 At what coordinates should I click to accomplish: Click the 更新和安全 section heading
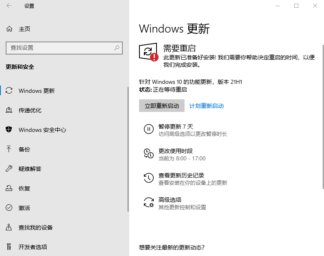click(x=20, y=67)
